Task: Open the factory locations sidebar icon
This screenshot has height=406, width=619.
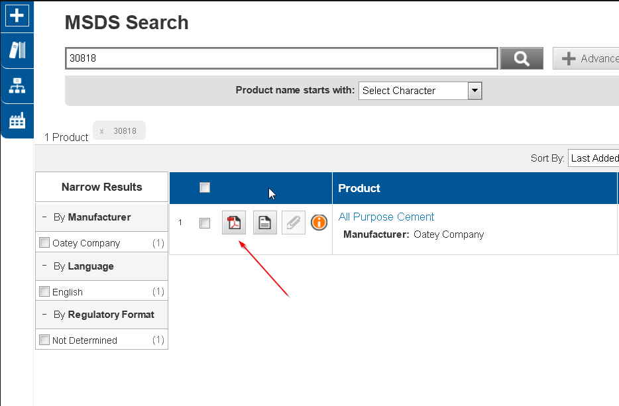Action: click(x=17, y=121)
